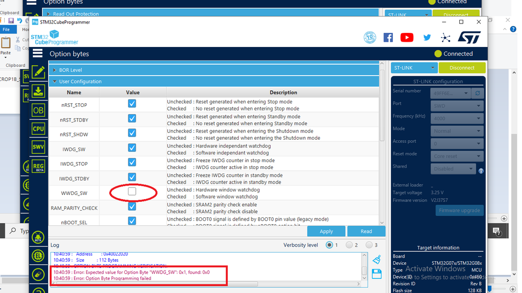Viewport: 522px width, 293px height.
Task: Toggle the IWDG_STDBY checkbox
Action: [x=132, y=177]
